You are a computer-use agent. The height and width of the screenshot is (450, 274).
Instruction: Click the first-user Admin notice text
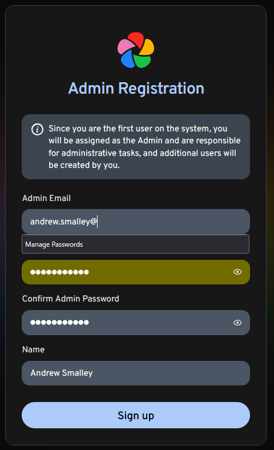coord(144,147)
